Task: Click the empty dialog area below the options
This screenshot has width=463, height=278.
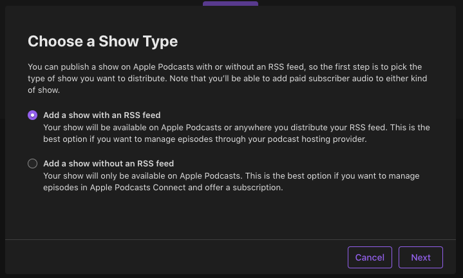Action: point(231,216)
